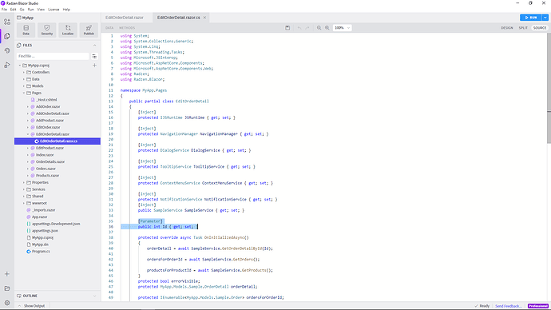Image resolution: width=551 pixels, height=310 pixels.
Task: Click the Ready status indicator
Action: tap(482, 306)
